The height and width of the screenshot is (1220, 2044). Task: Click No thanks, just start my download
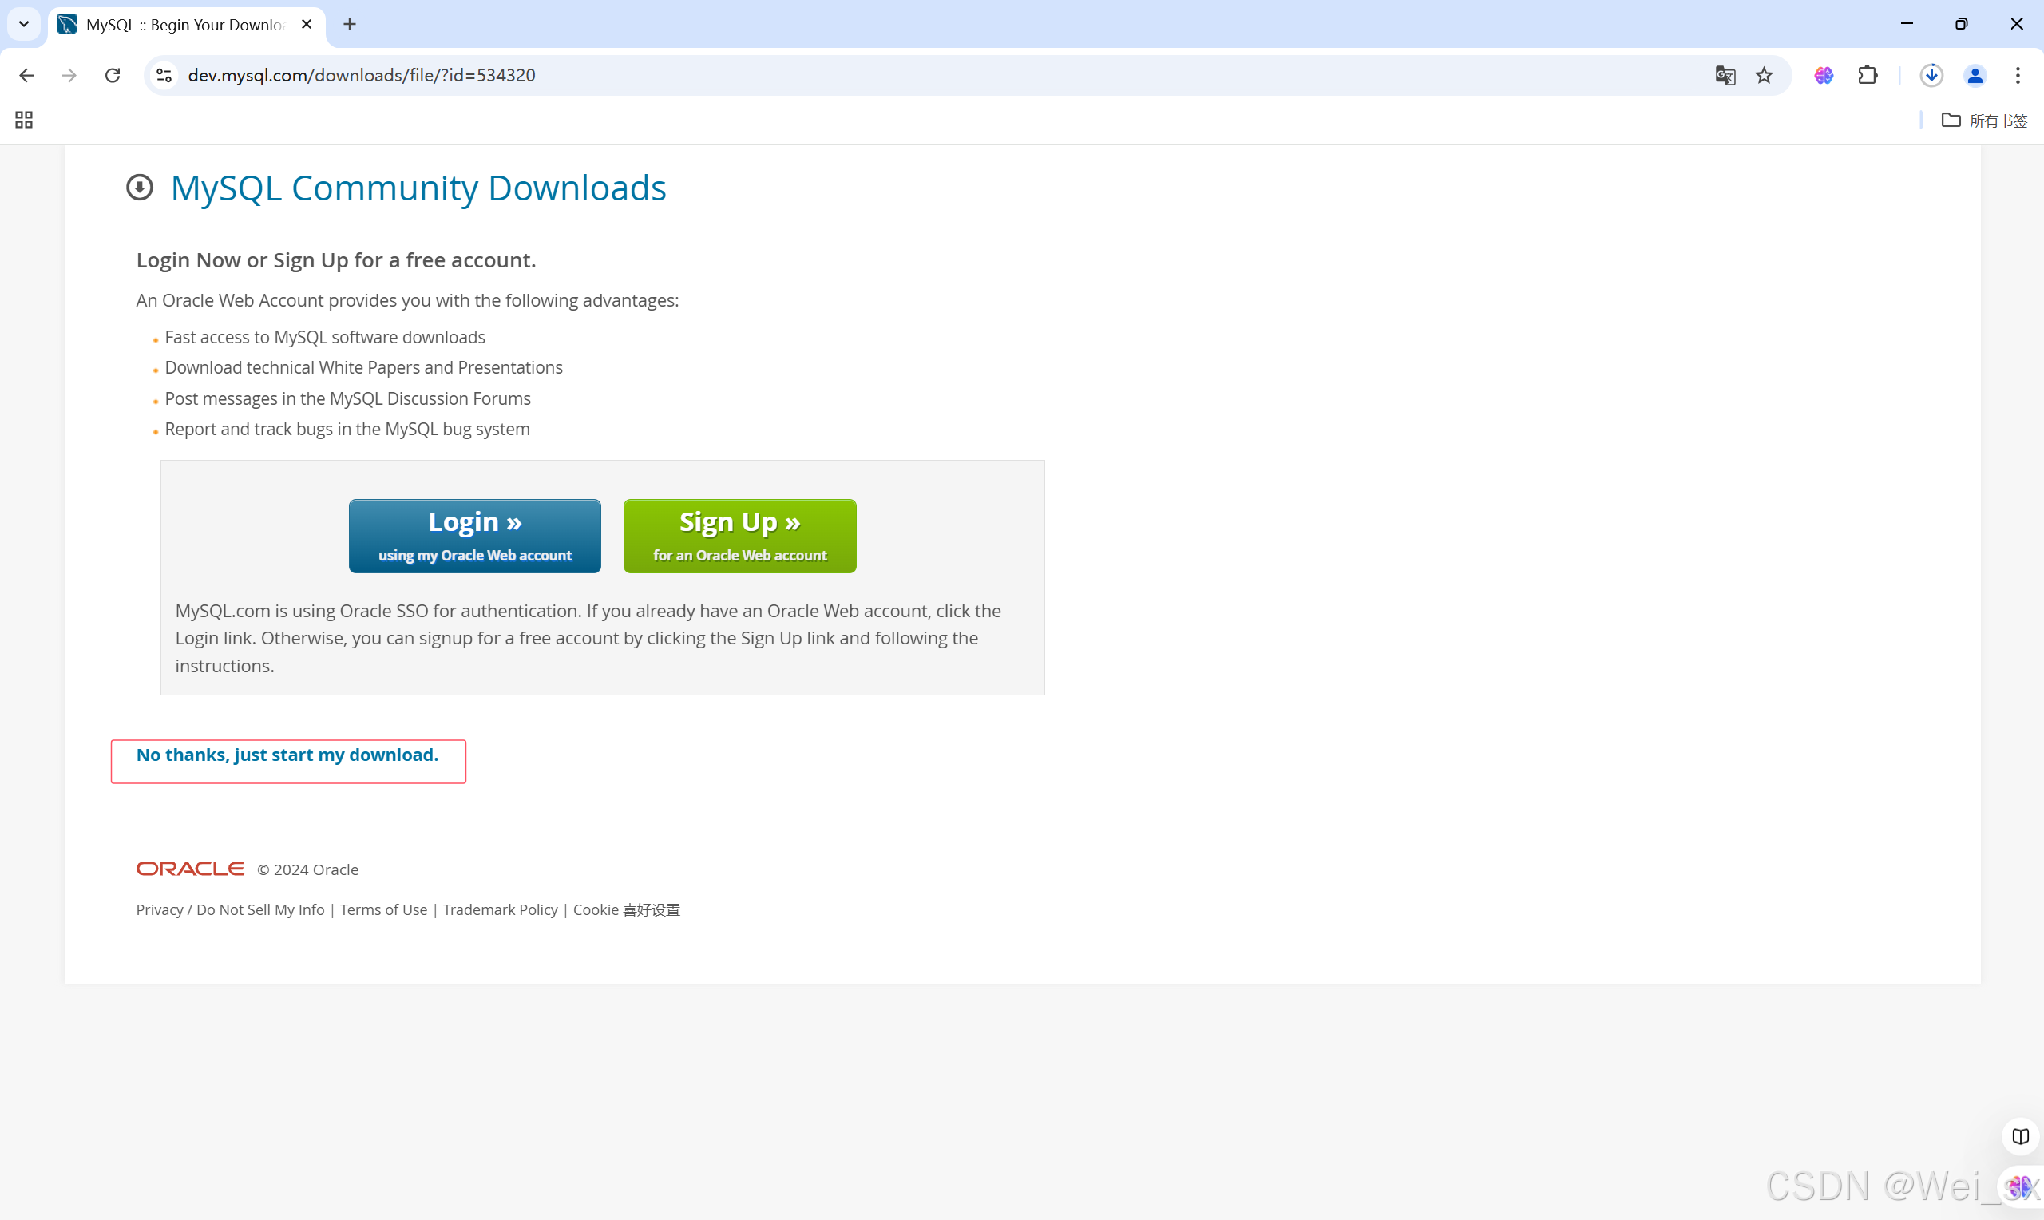click(x=287, y=755)
